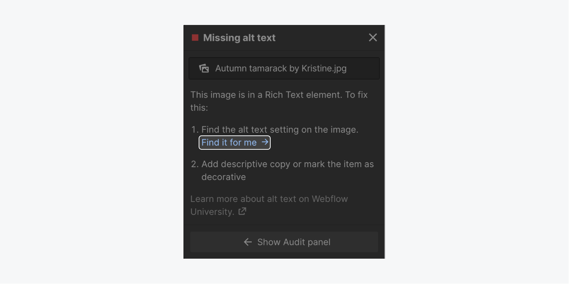The image size is (569, 284).
Task: Click the 'Learn more about alt text' line
Action: coord(269,199)
